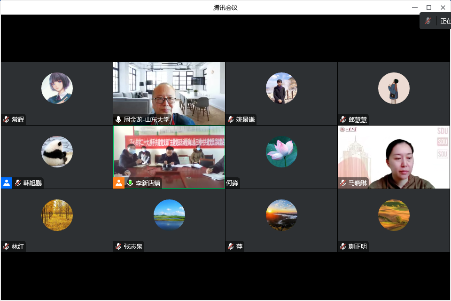
Task: Click the muted mic icon next to 林红
Action: pos(6,246)
